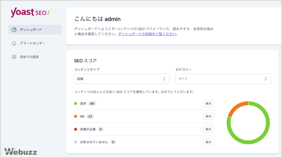This screenshot has width=282, height=158.
Task: Open the ダッシュボード menu item
Action: [x=35, y=30]
